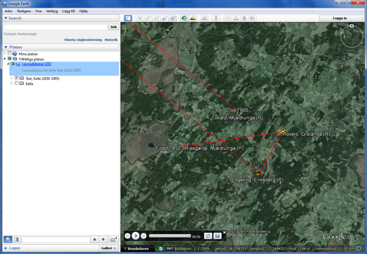Open the Galleri button
The height and width of the screenshot is (254, 367).
pos(109,248)
